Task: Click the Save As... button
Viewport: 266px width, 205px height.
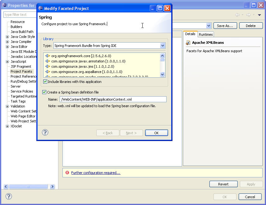Action: click(225, 26)
